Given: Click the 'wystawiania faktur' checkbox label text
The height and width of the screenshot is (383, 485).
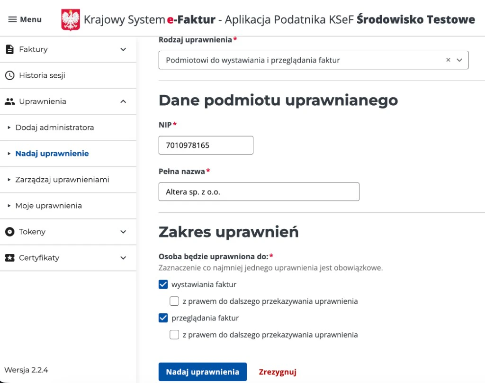Looking at the screenshot, I should click(x=204, y=284).
